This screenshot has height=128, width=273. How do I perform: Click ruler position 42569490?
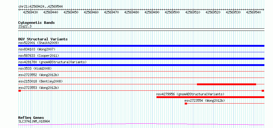152,12
